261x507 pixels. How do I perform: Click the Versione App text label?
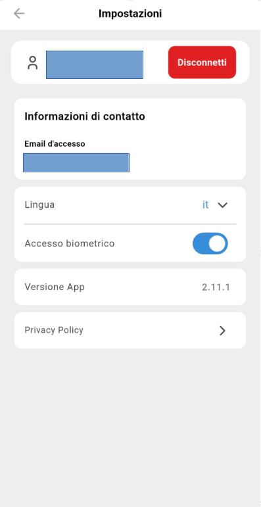coord(55,287)
